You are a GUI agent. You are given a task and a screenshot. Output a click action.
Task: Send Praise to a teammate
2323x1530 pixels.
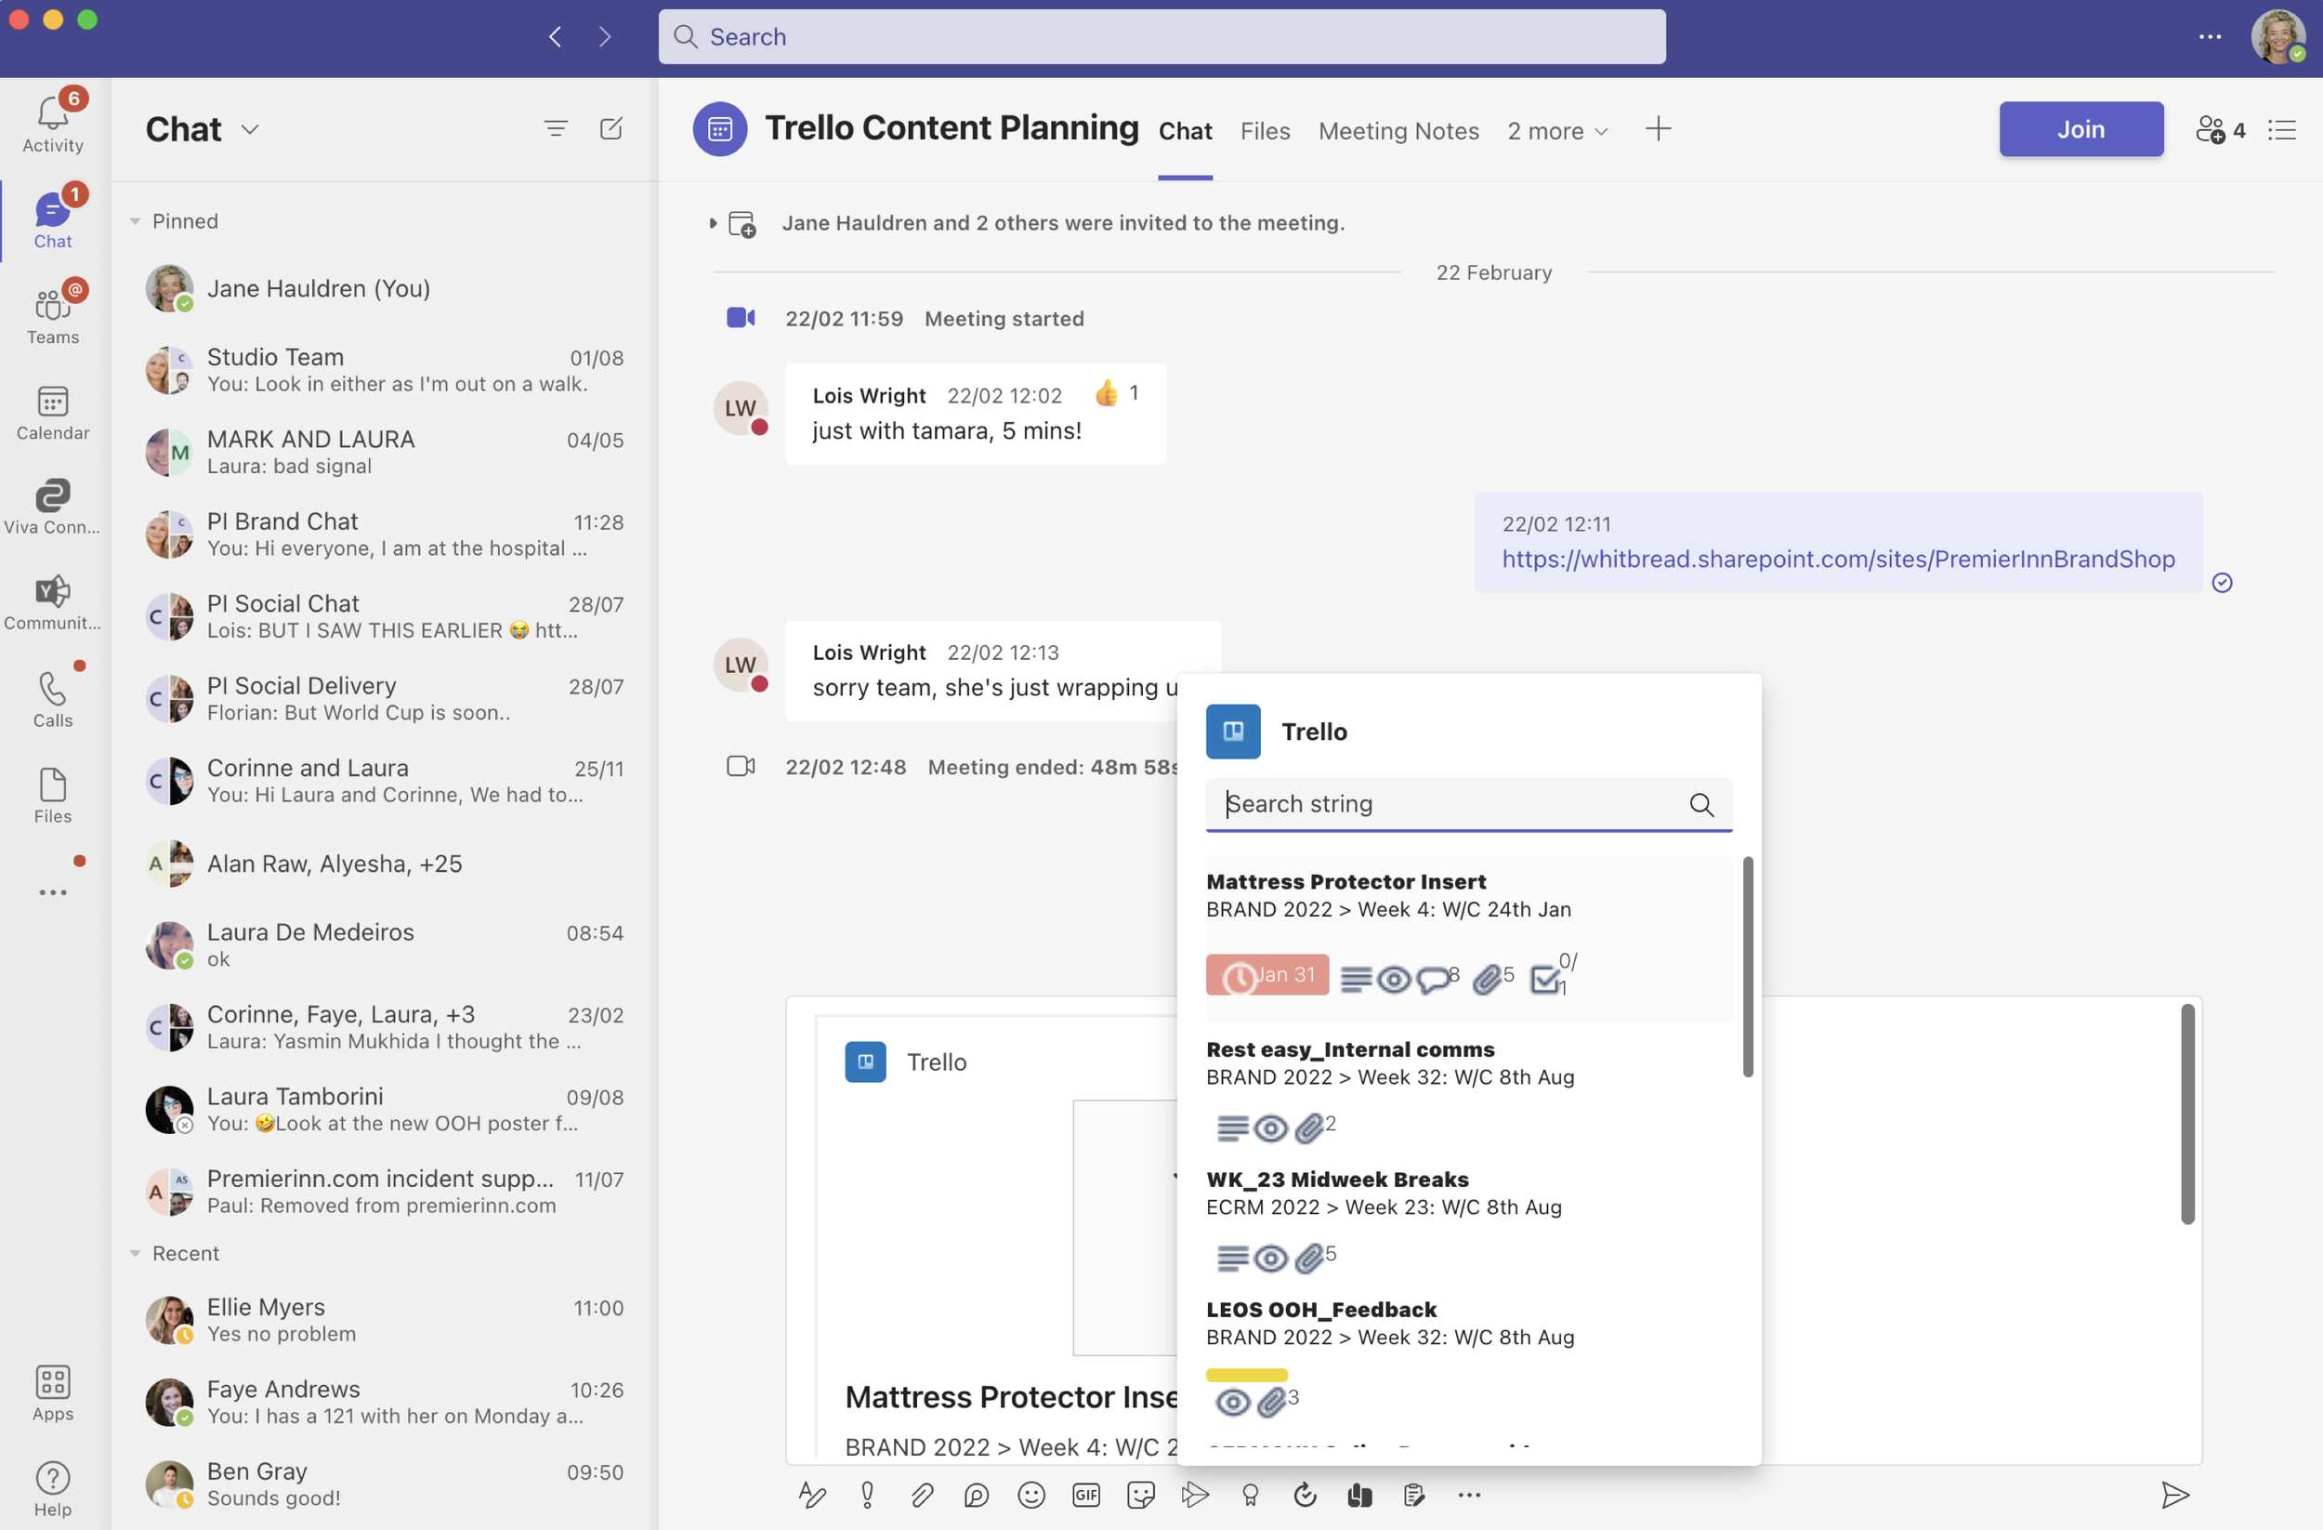click(1251, 1495)
